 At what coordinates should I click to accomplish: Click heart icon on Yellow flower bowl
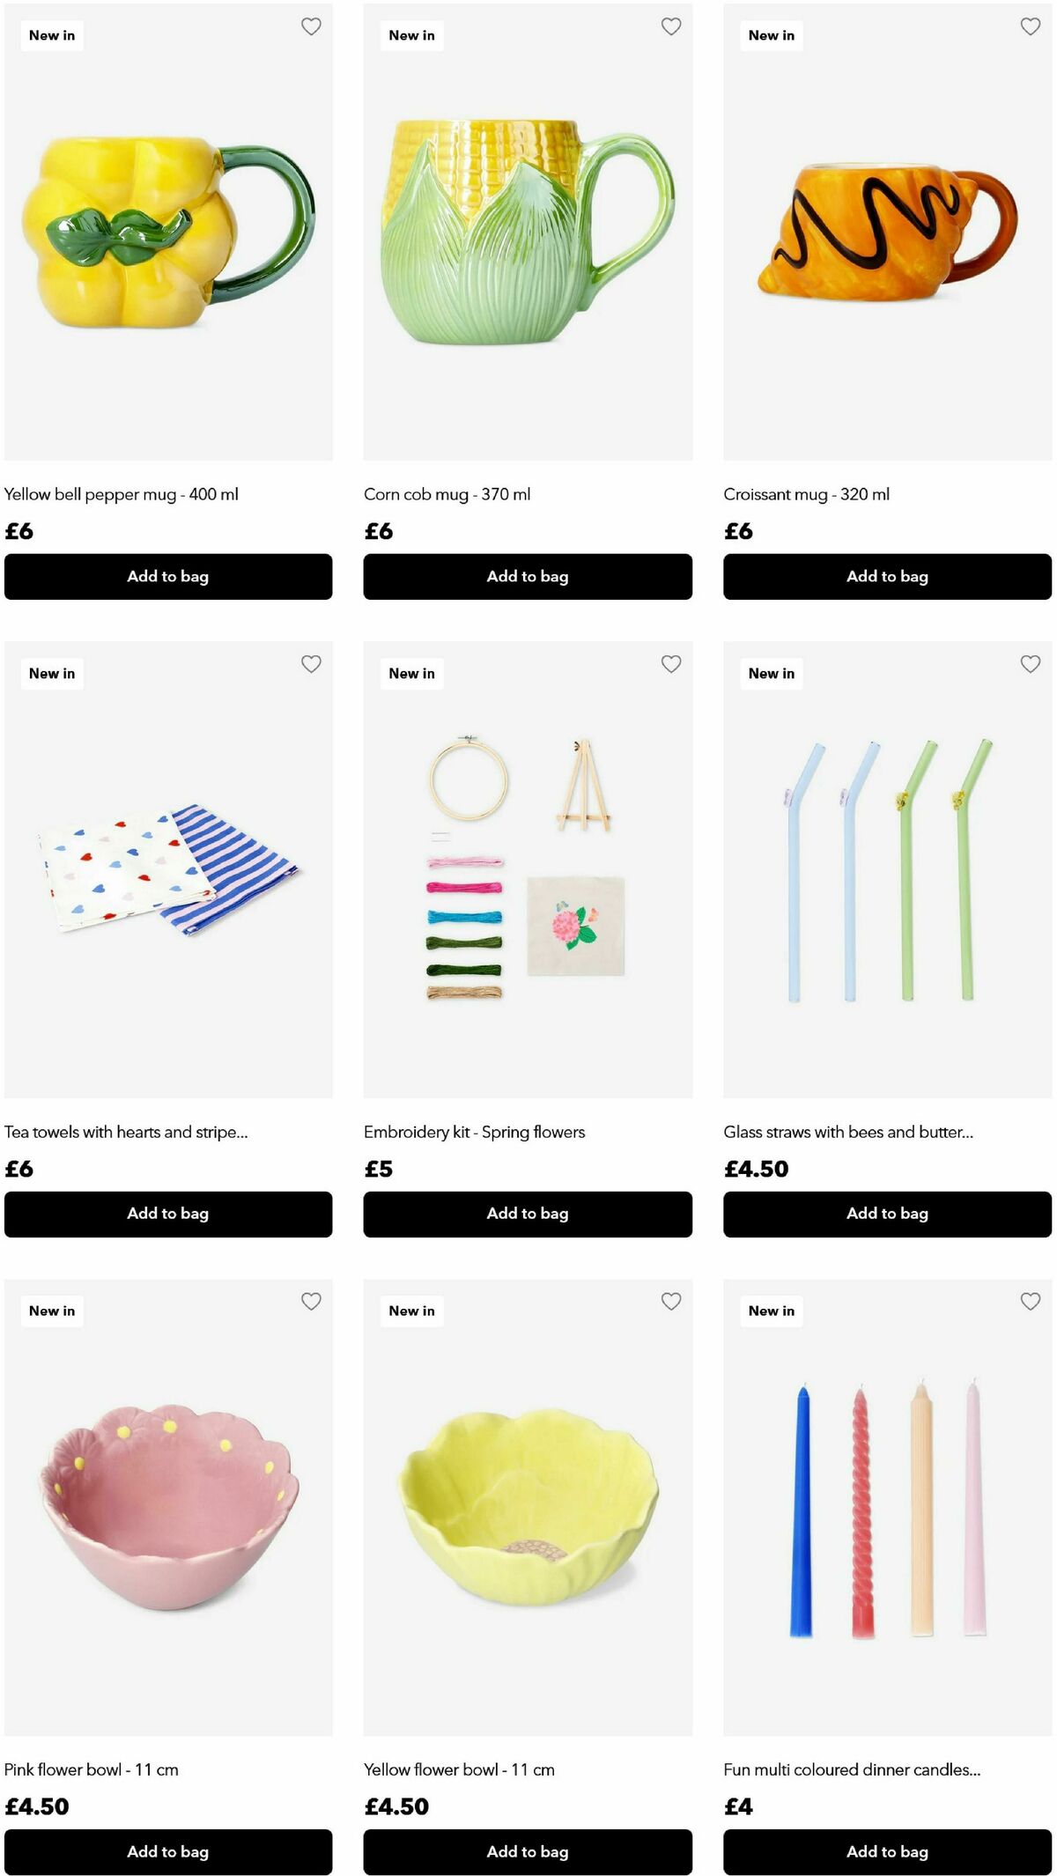click(x=671, y=1302)
